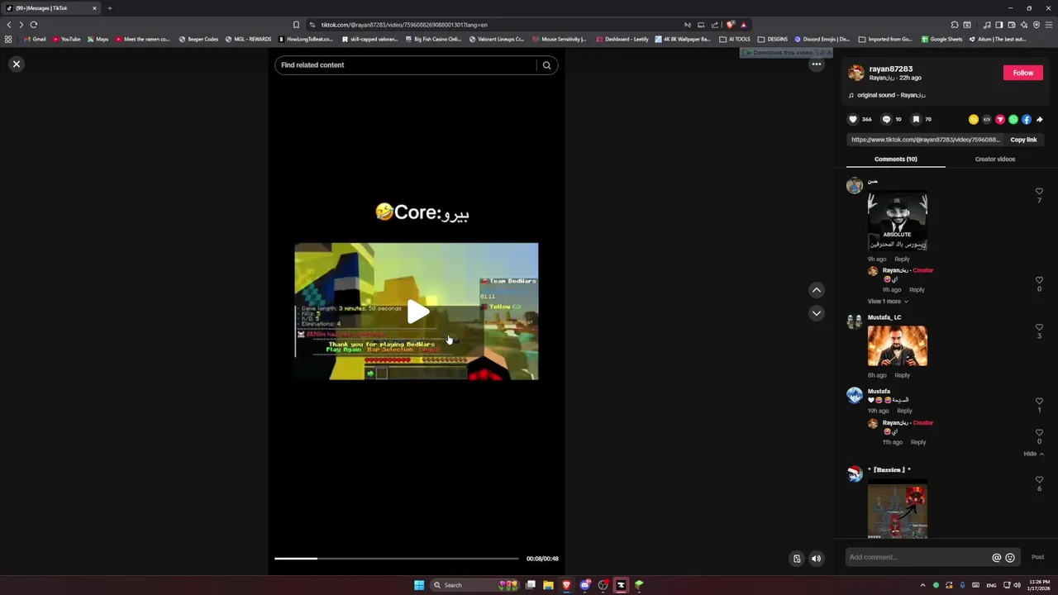Screen dimensions: 1058x595
Task: Open YouTube bookmark
Action: (66, 39)
